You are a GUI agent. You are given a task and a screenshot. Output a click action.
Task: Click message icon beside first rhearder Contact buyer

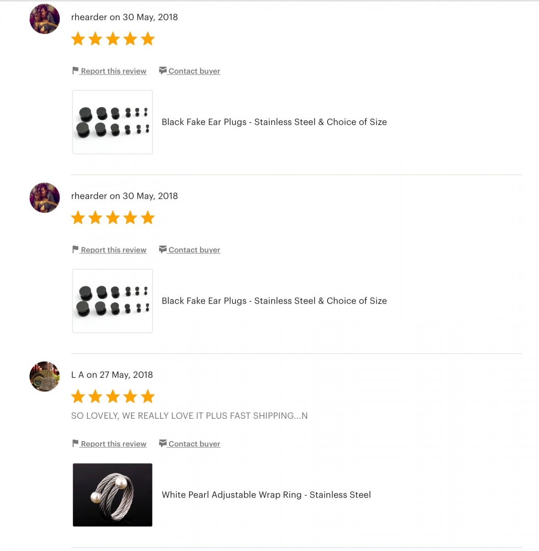[x=163, y=70]
